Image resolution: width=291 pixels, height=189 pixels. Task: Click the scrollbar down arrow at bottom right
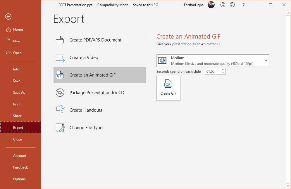(x=288, y=186)
